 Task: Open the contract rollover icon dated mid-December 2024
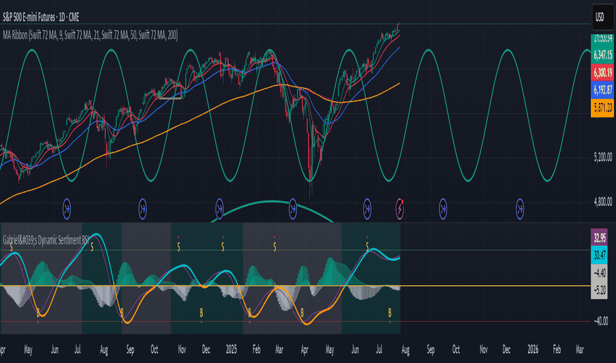pyautogui.click(x=219, y=209)
